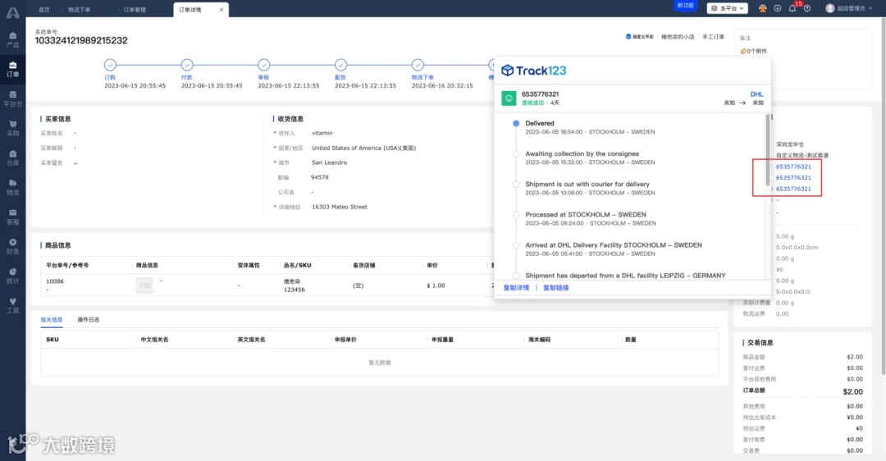The height and width of the screenshot is (461, 886).
Task: Switch to the 首页 tab
Action: 44,10
